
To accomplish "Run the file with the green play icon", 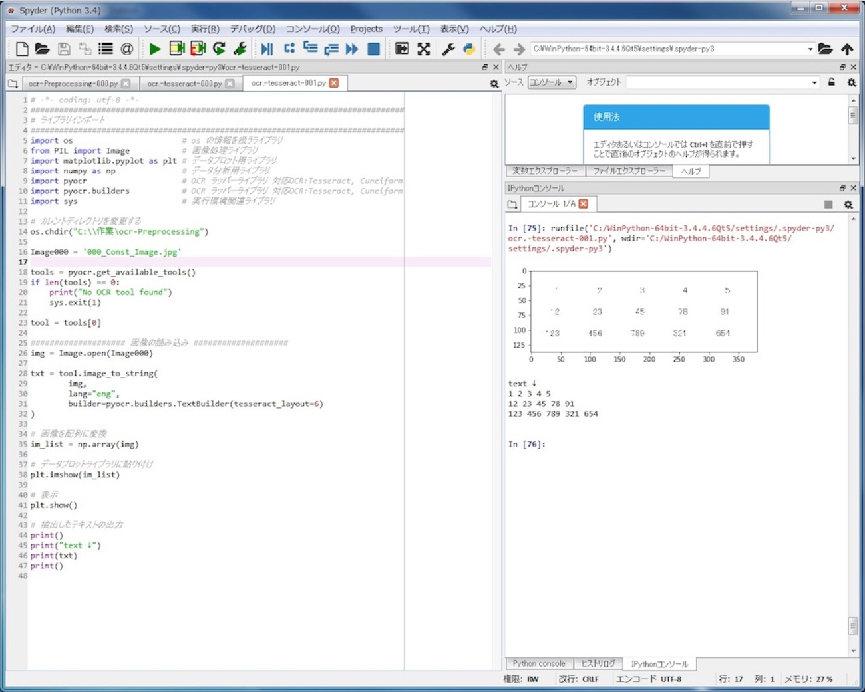I will pos(155,49).
